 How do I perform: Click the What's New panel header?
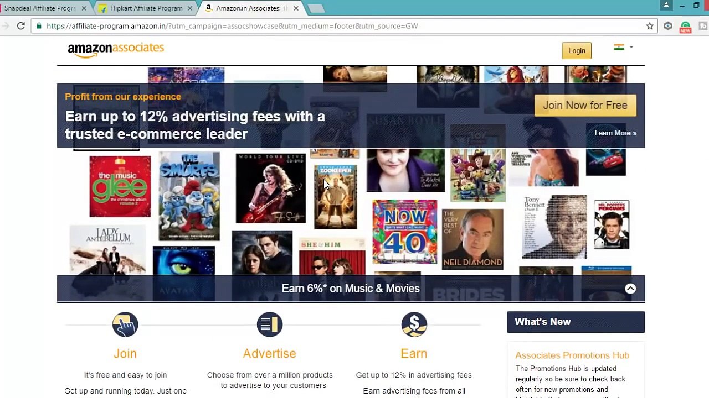point(576,322)
